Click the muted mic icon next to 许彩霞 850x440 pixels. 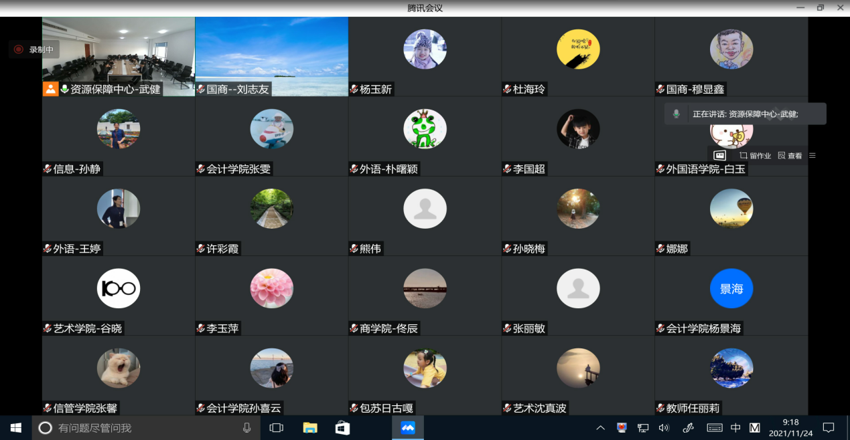tap(201, 249)
